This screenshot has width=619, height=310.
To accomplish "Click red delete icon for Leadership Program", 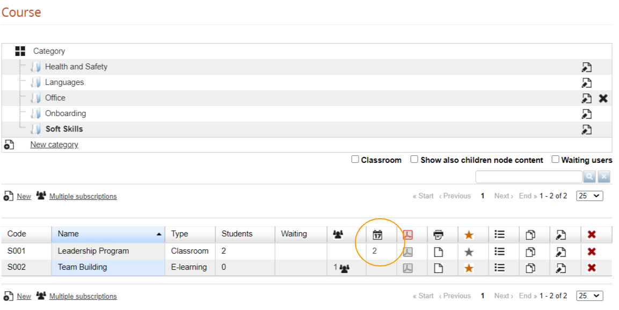I will click(592, 251).
